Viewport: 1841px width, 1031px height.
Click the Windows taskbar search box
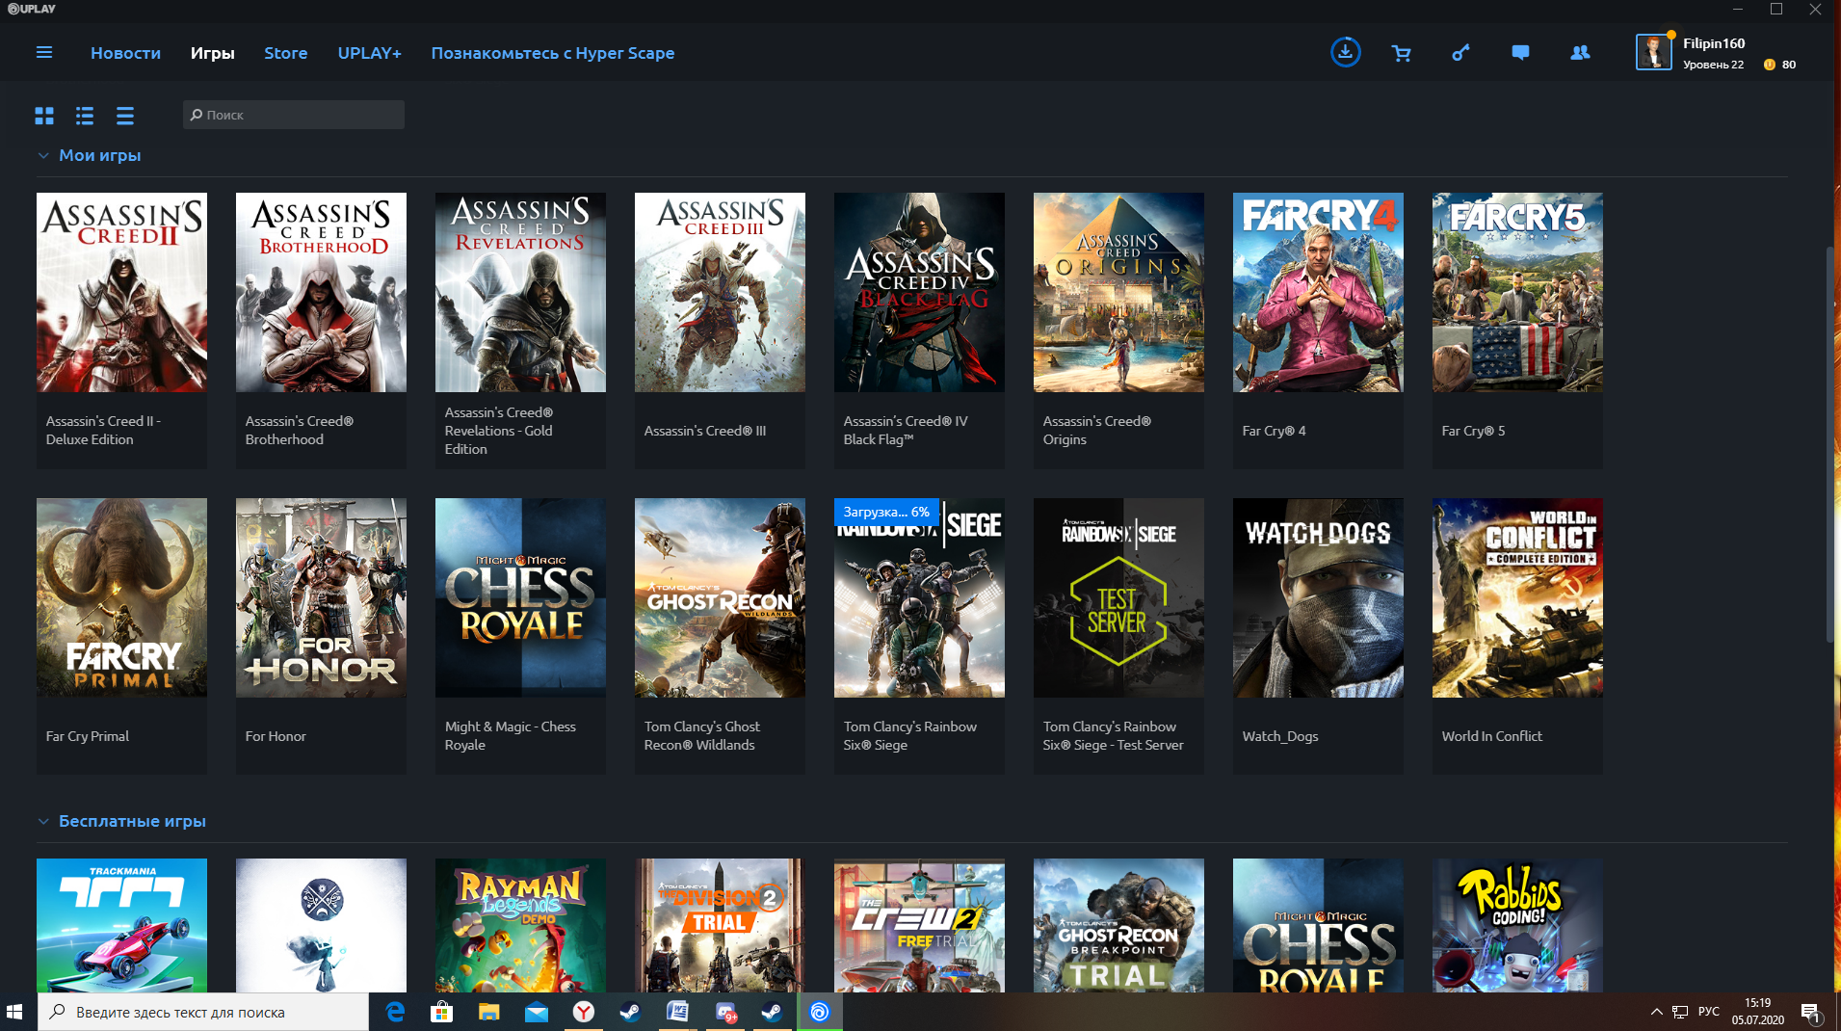pyautogui.click(x=203, y=1012)
